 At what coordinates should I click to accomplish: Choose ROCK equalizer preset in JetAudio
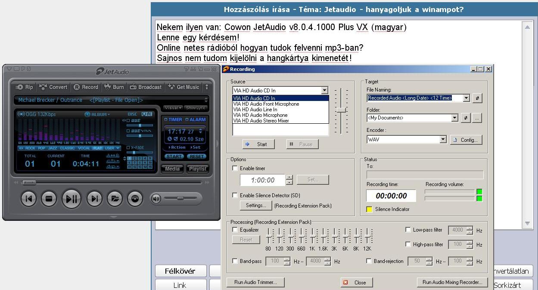[30, 148]
